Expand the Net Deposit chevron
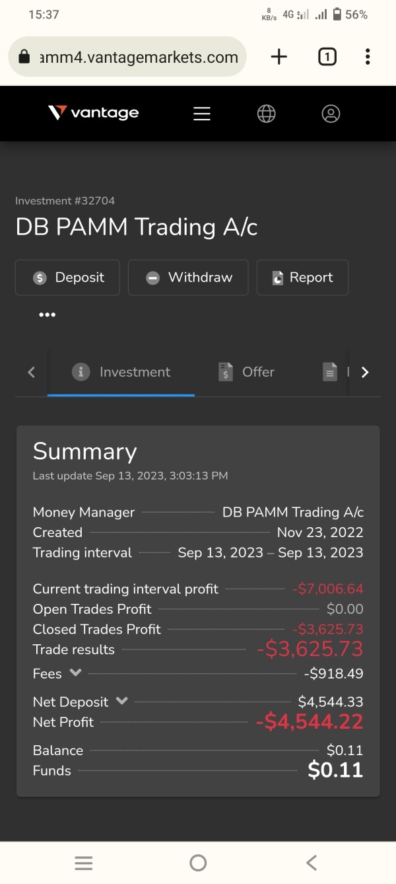The height and width of the screenshot is (884, 396). pyautogui.click(x=121, y=701)
